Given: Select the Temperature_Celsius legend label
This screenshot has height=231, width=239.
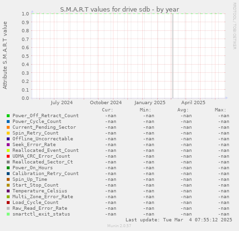Looking at the screenshot, I should coord(40,191).
